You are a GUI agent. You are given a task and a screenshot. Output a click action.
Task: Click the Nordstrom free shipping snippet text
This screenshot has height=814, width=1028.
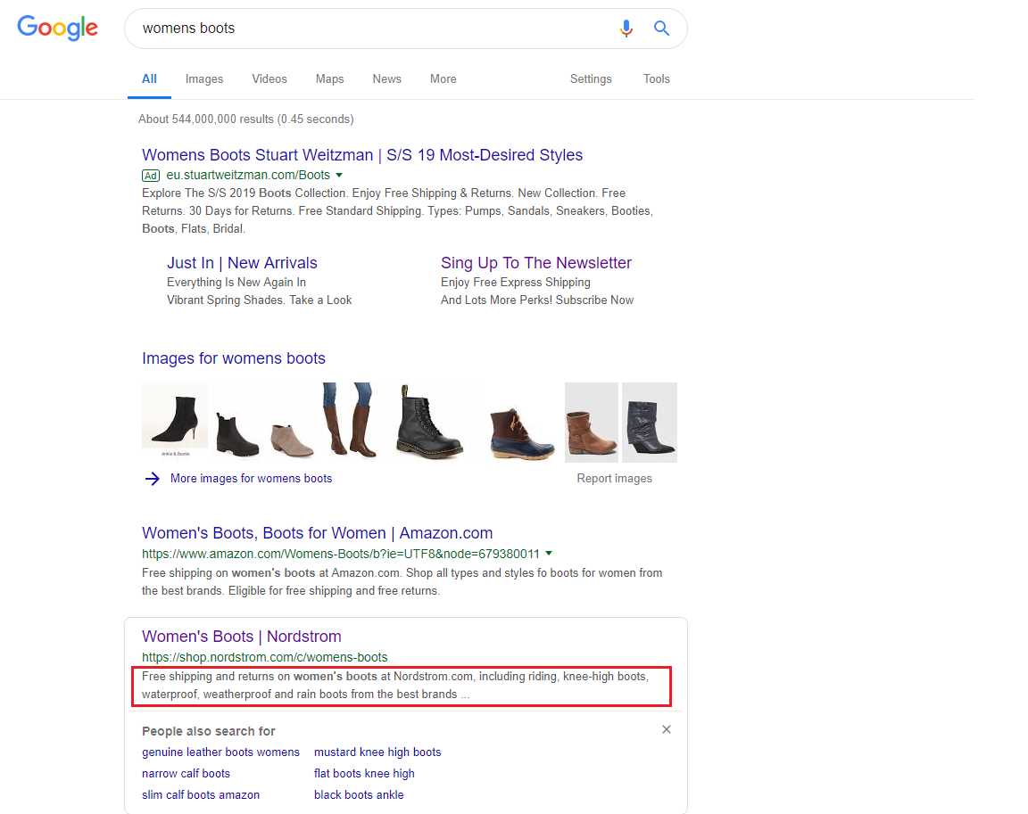pos(395,685)
